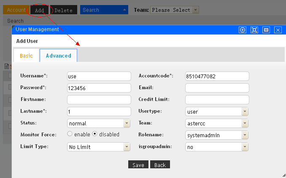Open the astercc Team dropdown in form
Image resolution: width=286 pixels, height=178 pixels.
[x=245, y=123]
